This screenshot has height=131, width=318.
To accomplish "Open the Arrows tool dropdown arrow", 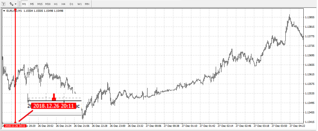I will click(x=16, y=4).
